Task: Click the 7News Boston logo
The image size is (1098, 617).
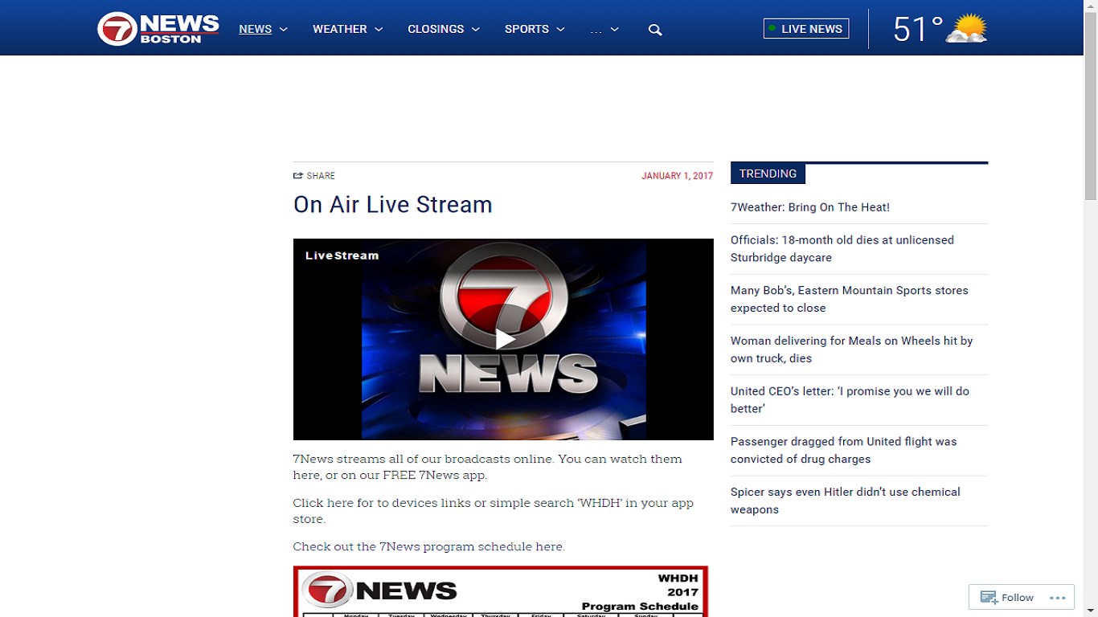Action: (x=158, y=29)
